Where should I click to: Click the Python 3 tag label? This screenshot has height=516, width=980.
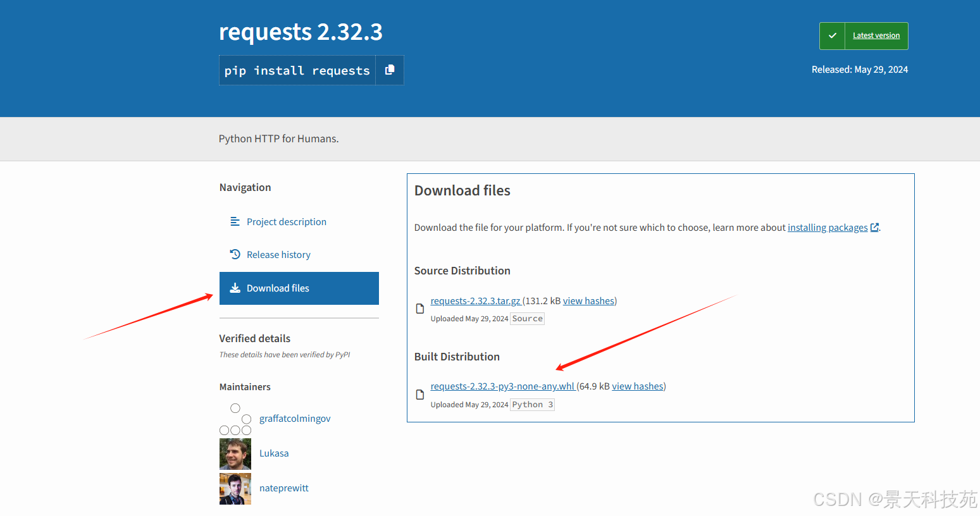tap(533, 405)
